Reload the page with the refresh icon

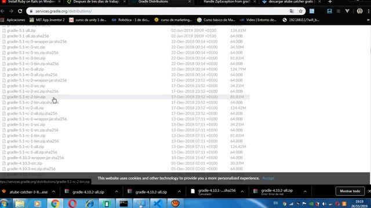(20, 11)
